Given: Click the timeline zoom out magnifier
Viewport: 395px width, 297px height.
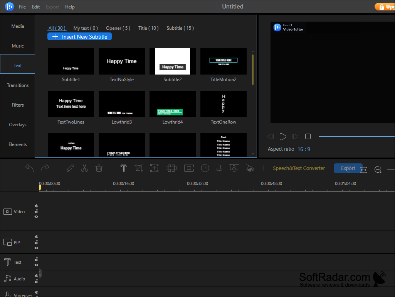Looking at the screenshot, I should click(378, 170).
